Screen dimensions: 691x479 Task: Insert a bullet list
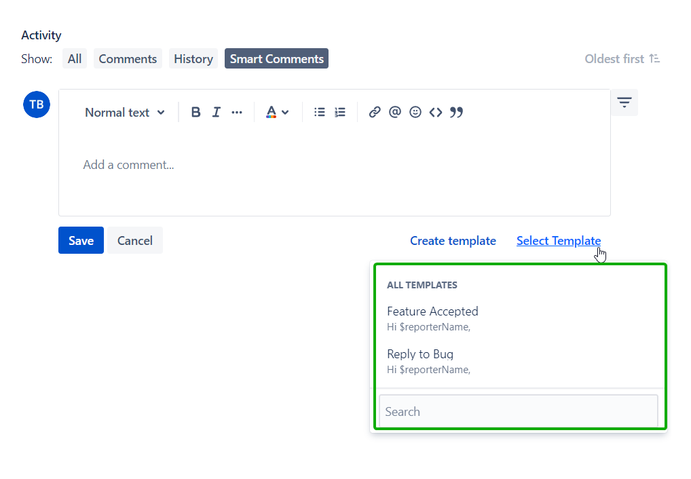[x=320, y=113]
